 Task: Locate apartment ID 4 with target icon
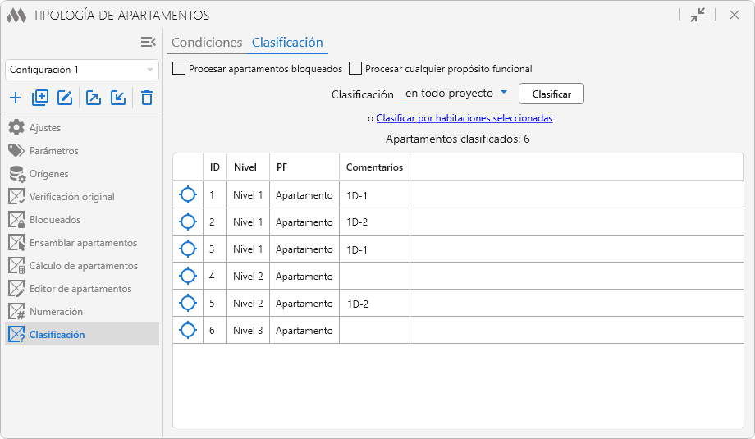point(188,276)
